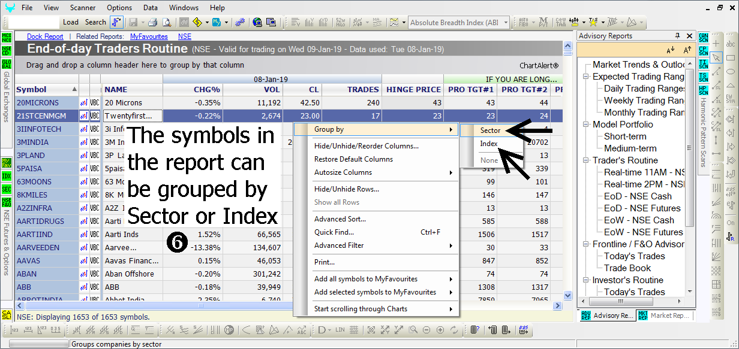Open the D period dropdown in bottom toolbar
The width and height of the screenshot is (739, 349).
329,330
